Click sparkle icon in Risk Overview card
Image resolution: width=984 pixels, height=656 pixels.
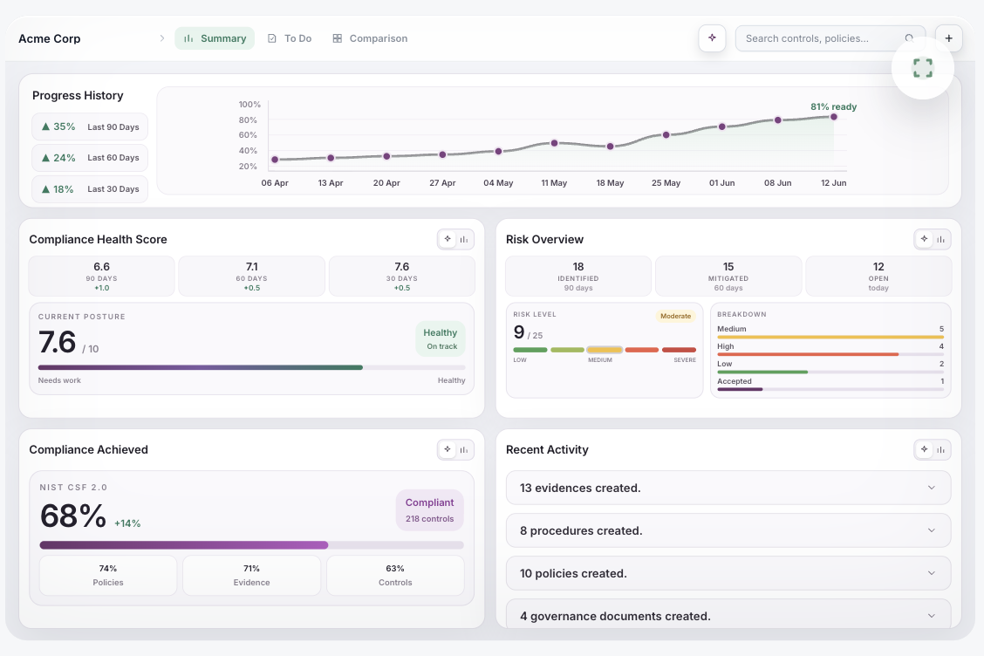coord(925,239)
